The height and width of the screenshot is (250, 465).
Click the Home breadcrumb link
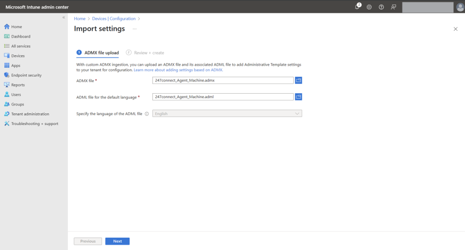coord(80,19)
